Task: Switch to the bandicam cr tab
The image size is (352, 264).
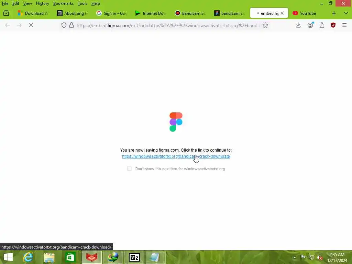Action: pos(230,13)
